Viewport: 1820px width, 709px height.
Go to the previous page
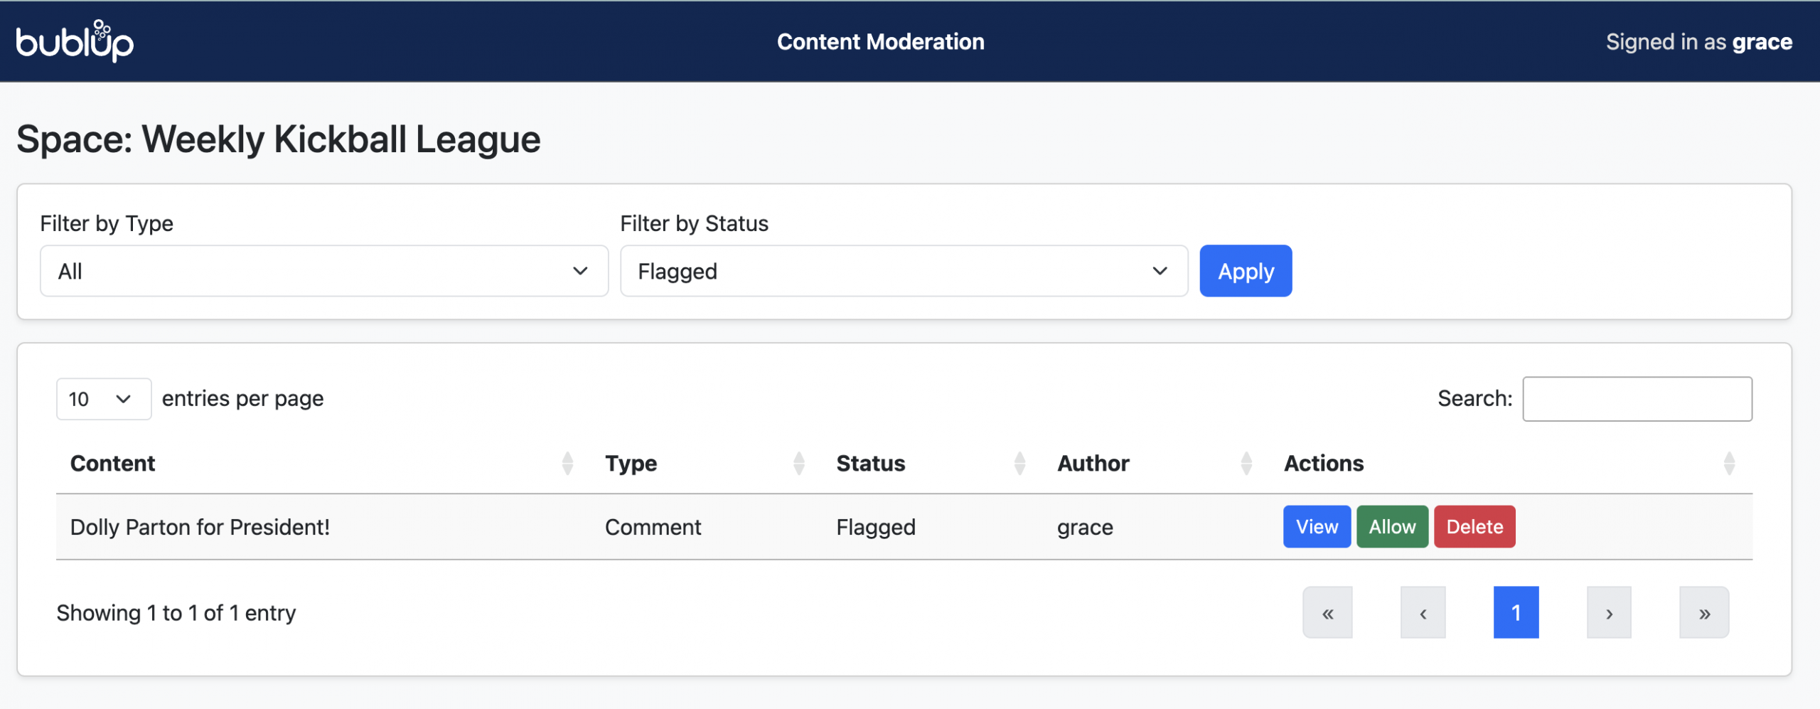point(1423,613)
